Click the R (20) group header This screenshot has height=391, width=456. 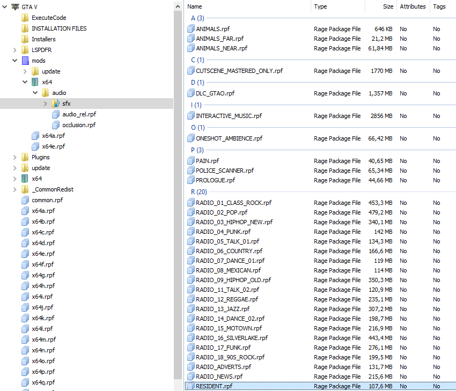(x=199, y=192)
